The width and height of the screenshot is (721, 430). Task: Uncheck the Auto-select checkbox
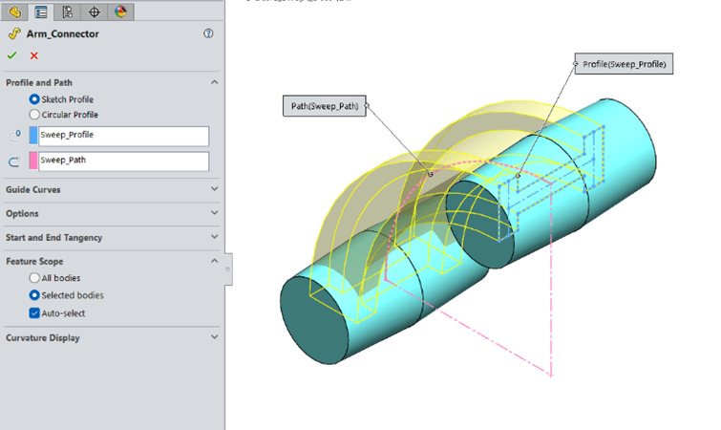click(35, 312)
